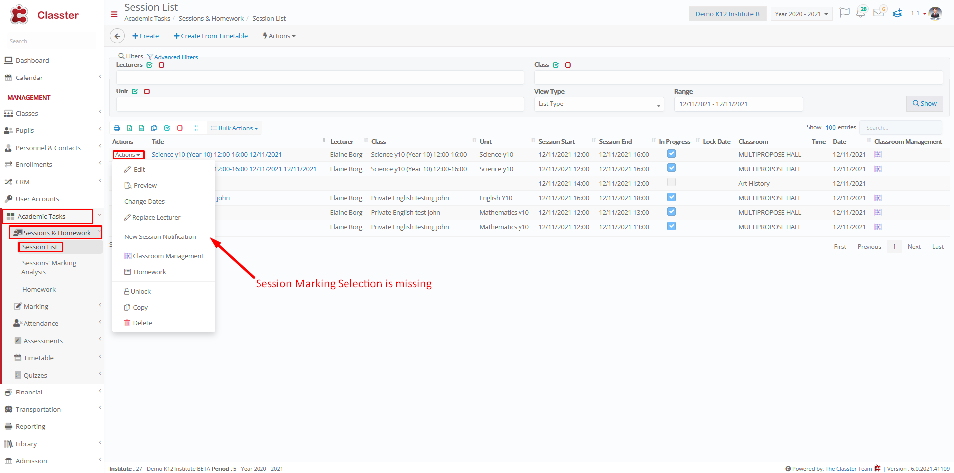This screenshot has width=954, height=473.
Task: Open Sessions' Marking Analysis in sidebar
Action: 49,267
